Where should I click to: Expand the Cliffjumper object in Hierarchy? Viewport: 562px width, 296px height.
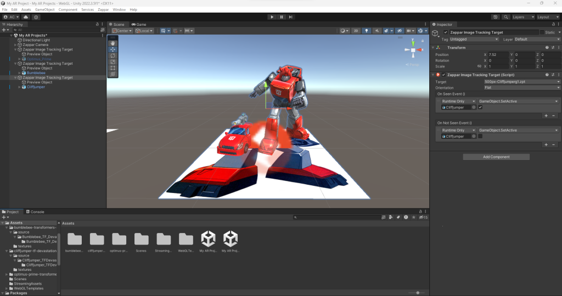(20, 87)
